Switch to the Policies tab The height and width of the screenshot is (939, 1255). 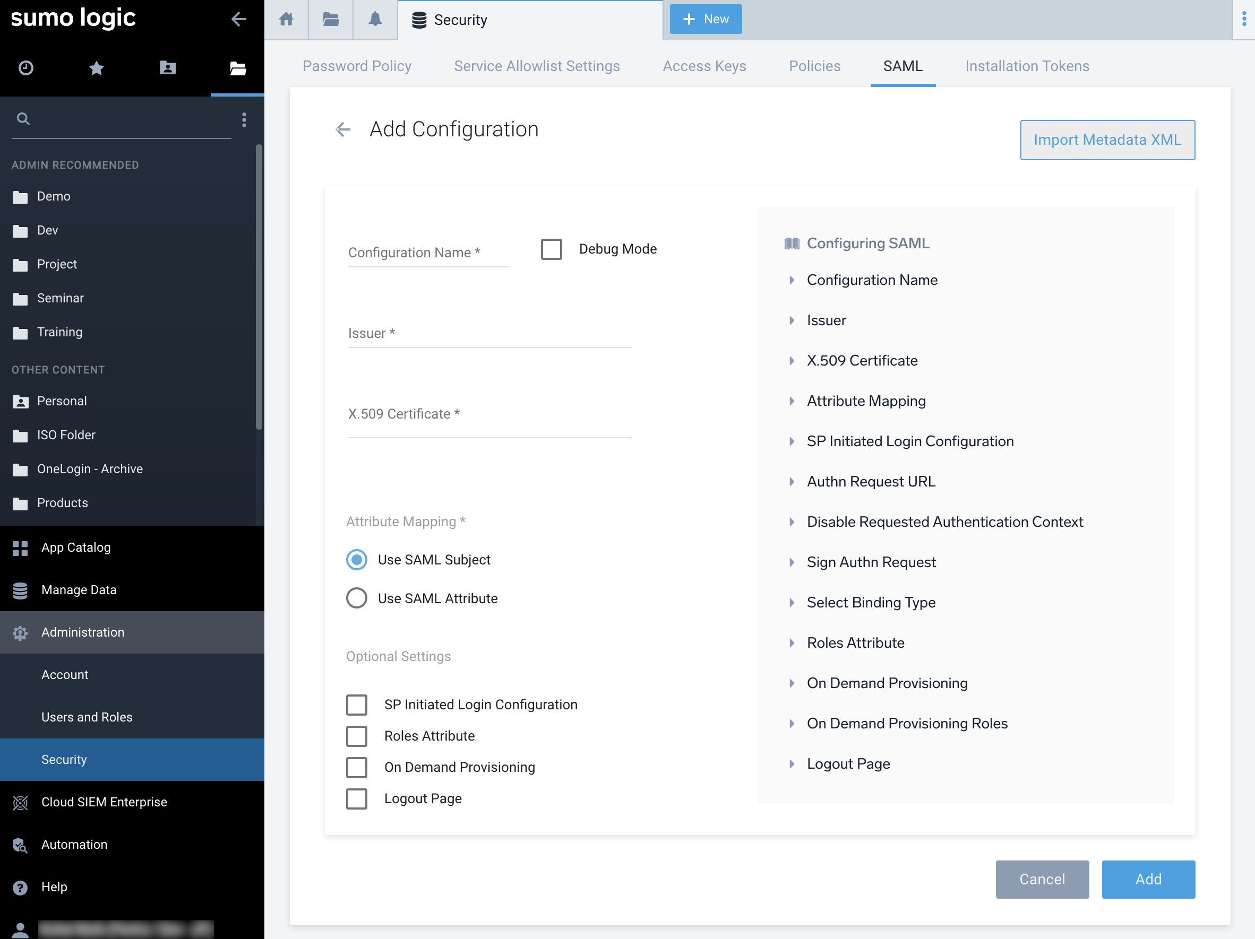[x=814, y=66]
